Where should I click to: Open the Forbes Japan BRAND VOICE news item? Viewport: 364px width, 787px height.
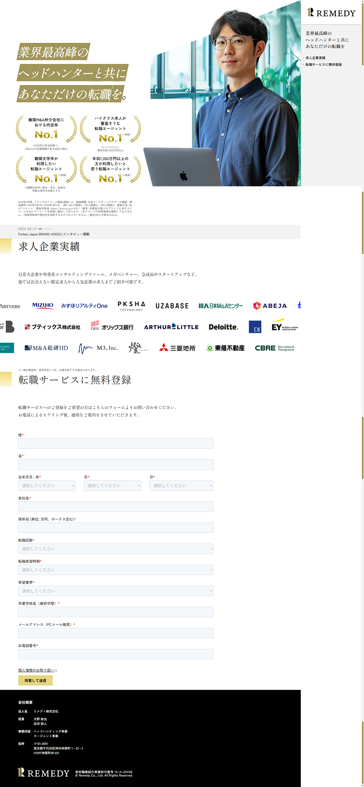coord(54,234)
